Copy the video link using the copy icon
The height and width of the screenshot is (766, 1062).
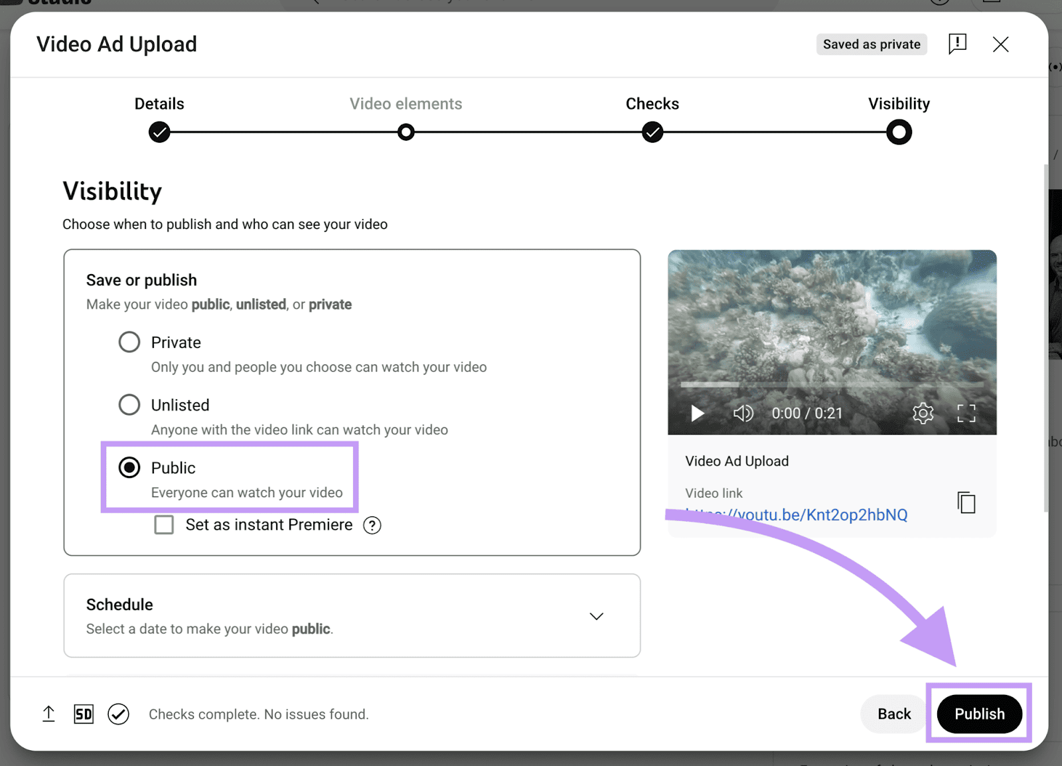[966, 502]
